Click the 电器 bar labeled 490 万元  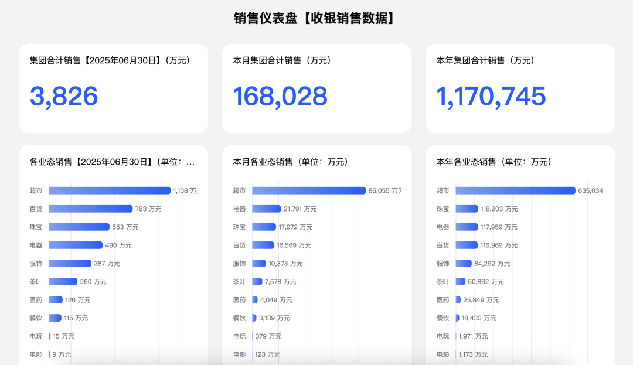76,245
